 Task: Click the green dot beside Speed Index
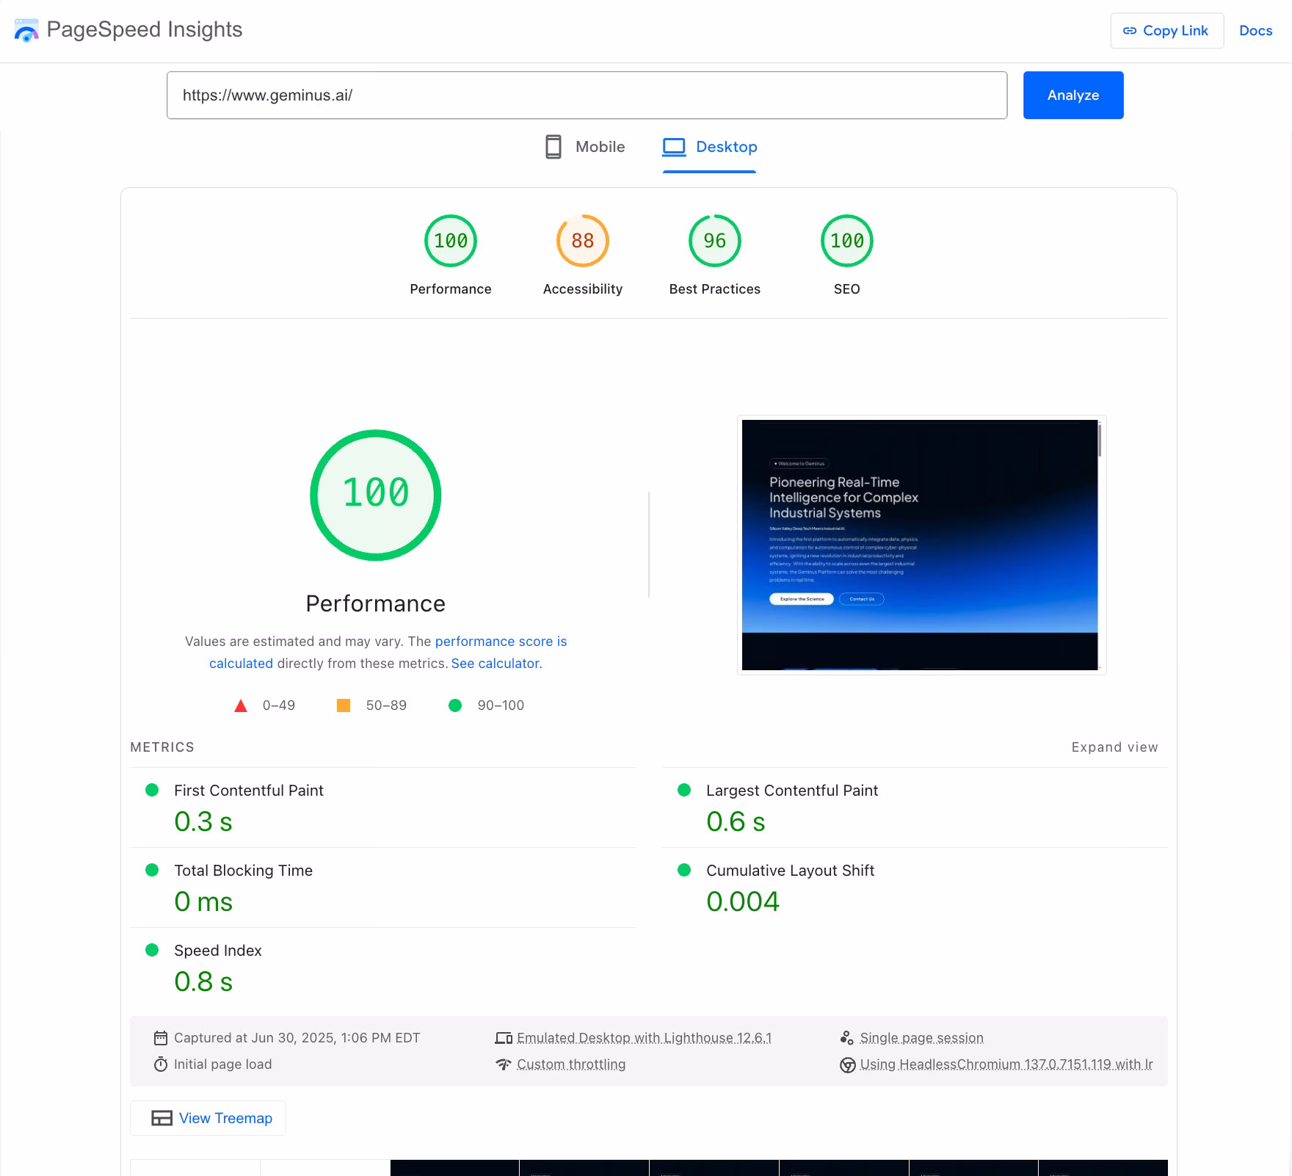coord(152,950)
